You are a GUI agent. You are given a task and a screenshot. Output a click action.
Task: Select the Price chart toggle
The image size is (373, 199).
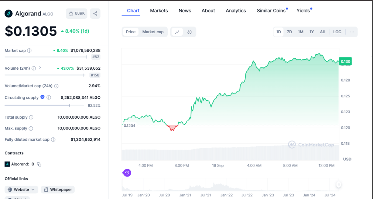pyautogui.click(x=131, y=32)
